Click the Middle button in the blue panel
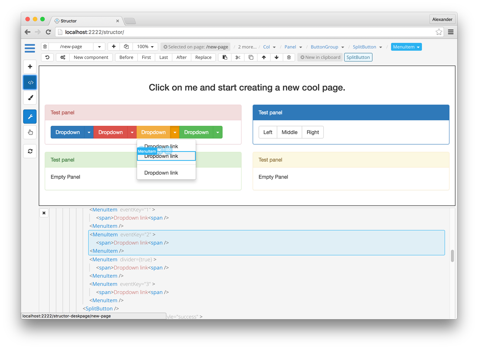 coord(289,132)
